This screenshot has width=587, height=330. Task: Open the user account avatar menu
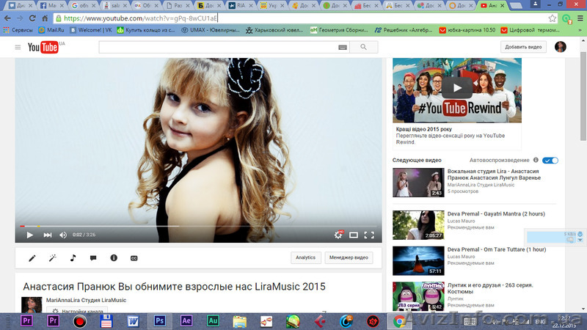(560, 47)
